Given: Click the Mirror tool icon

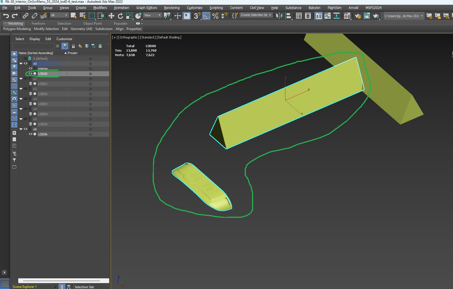Looking at the screenshot, I should [279, 16].
